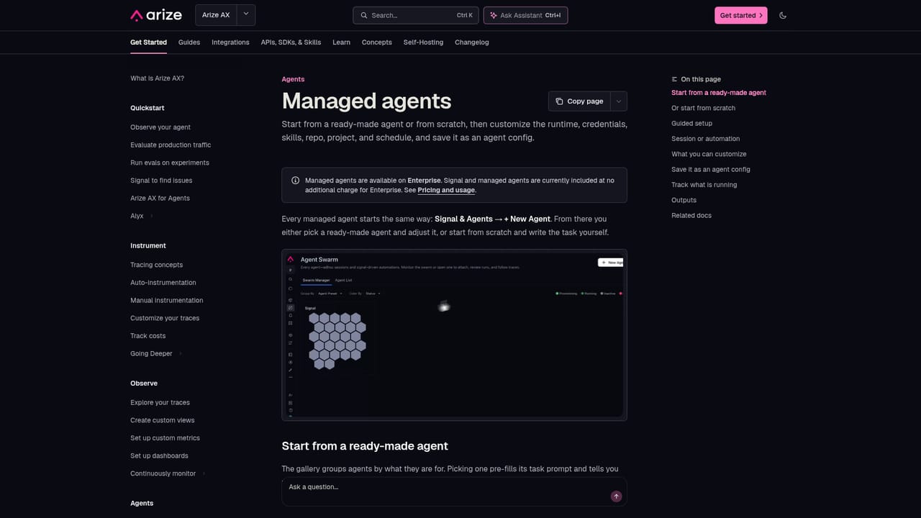
Task: Open Explore your traces
Action: point(160,403)
